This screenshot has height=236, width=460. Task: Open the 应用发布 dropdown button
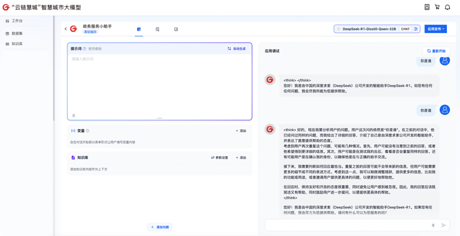[436, 29]
